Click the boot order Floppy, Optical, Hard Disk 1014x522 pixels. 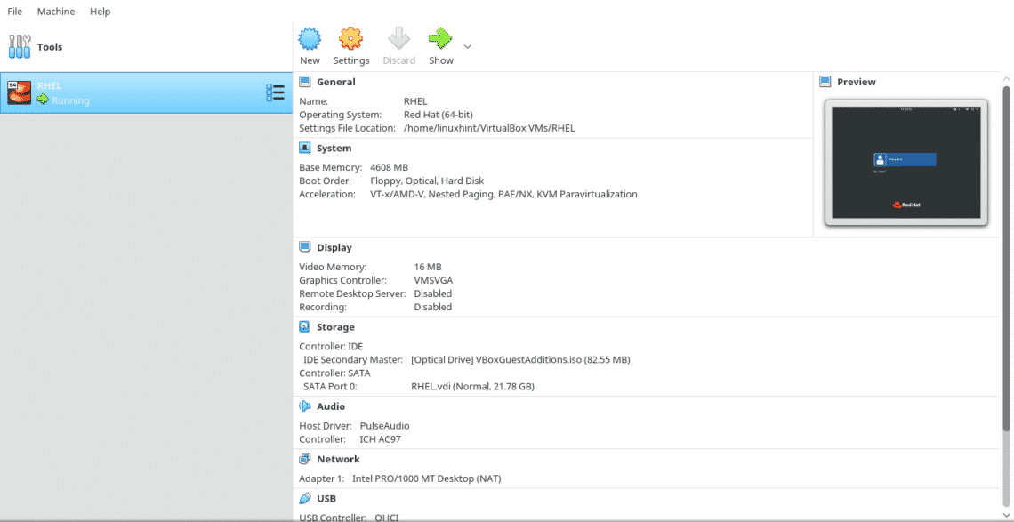427,181
